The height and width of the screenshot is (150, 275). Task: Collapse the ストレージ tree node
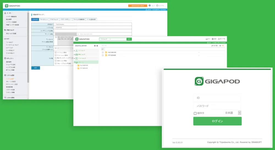pyautogui.click(x=75, y=62)
